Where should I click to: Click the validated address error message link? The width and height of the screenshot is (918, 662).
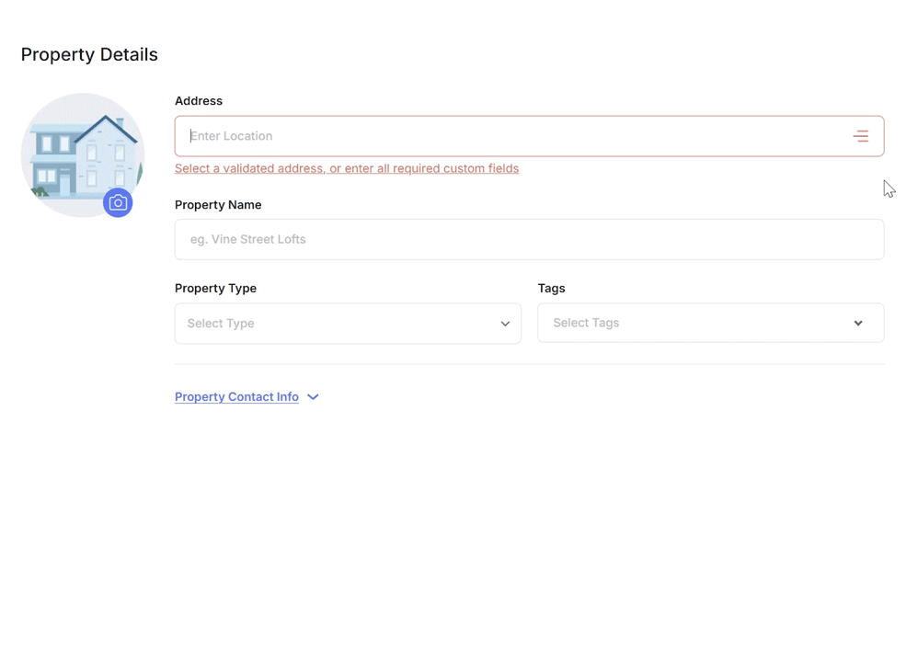[347, 168]
